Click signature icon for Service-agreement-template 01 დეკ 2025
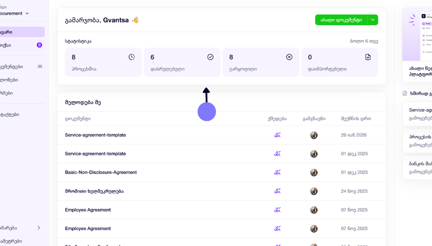This screenshot has height=246, width=432. tap(277, 154)
